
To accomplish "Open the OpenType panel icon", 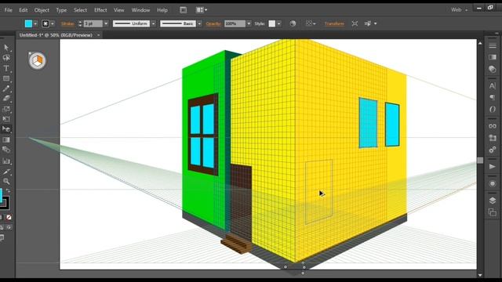I will (x=493, y=110).
